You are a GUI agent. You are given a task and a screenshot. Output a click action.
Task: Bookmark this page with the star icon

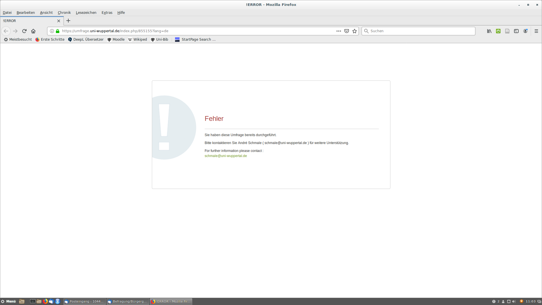[355, 31]
